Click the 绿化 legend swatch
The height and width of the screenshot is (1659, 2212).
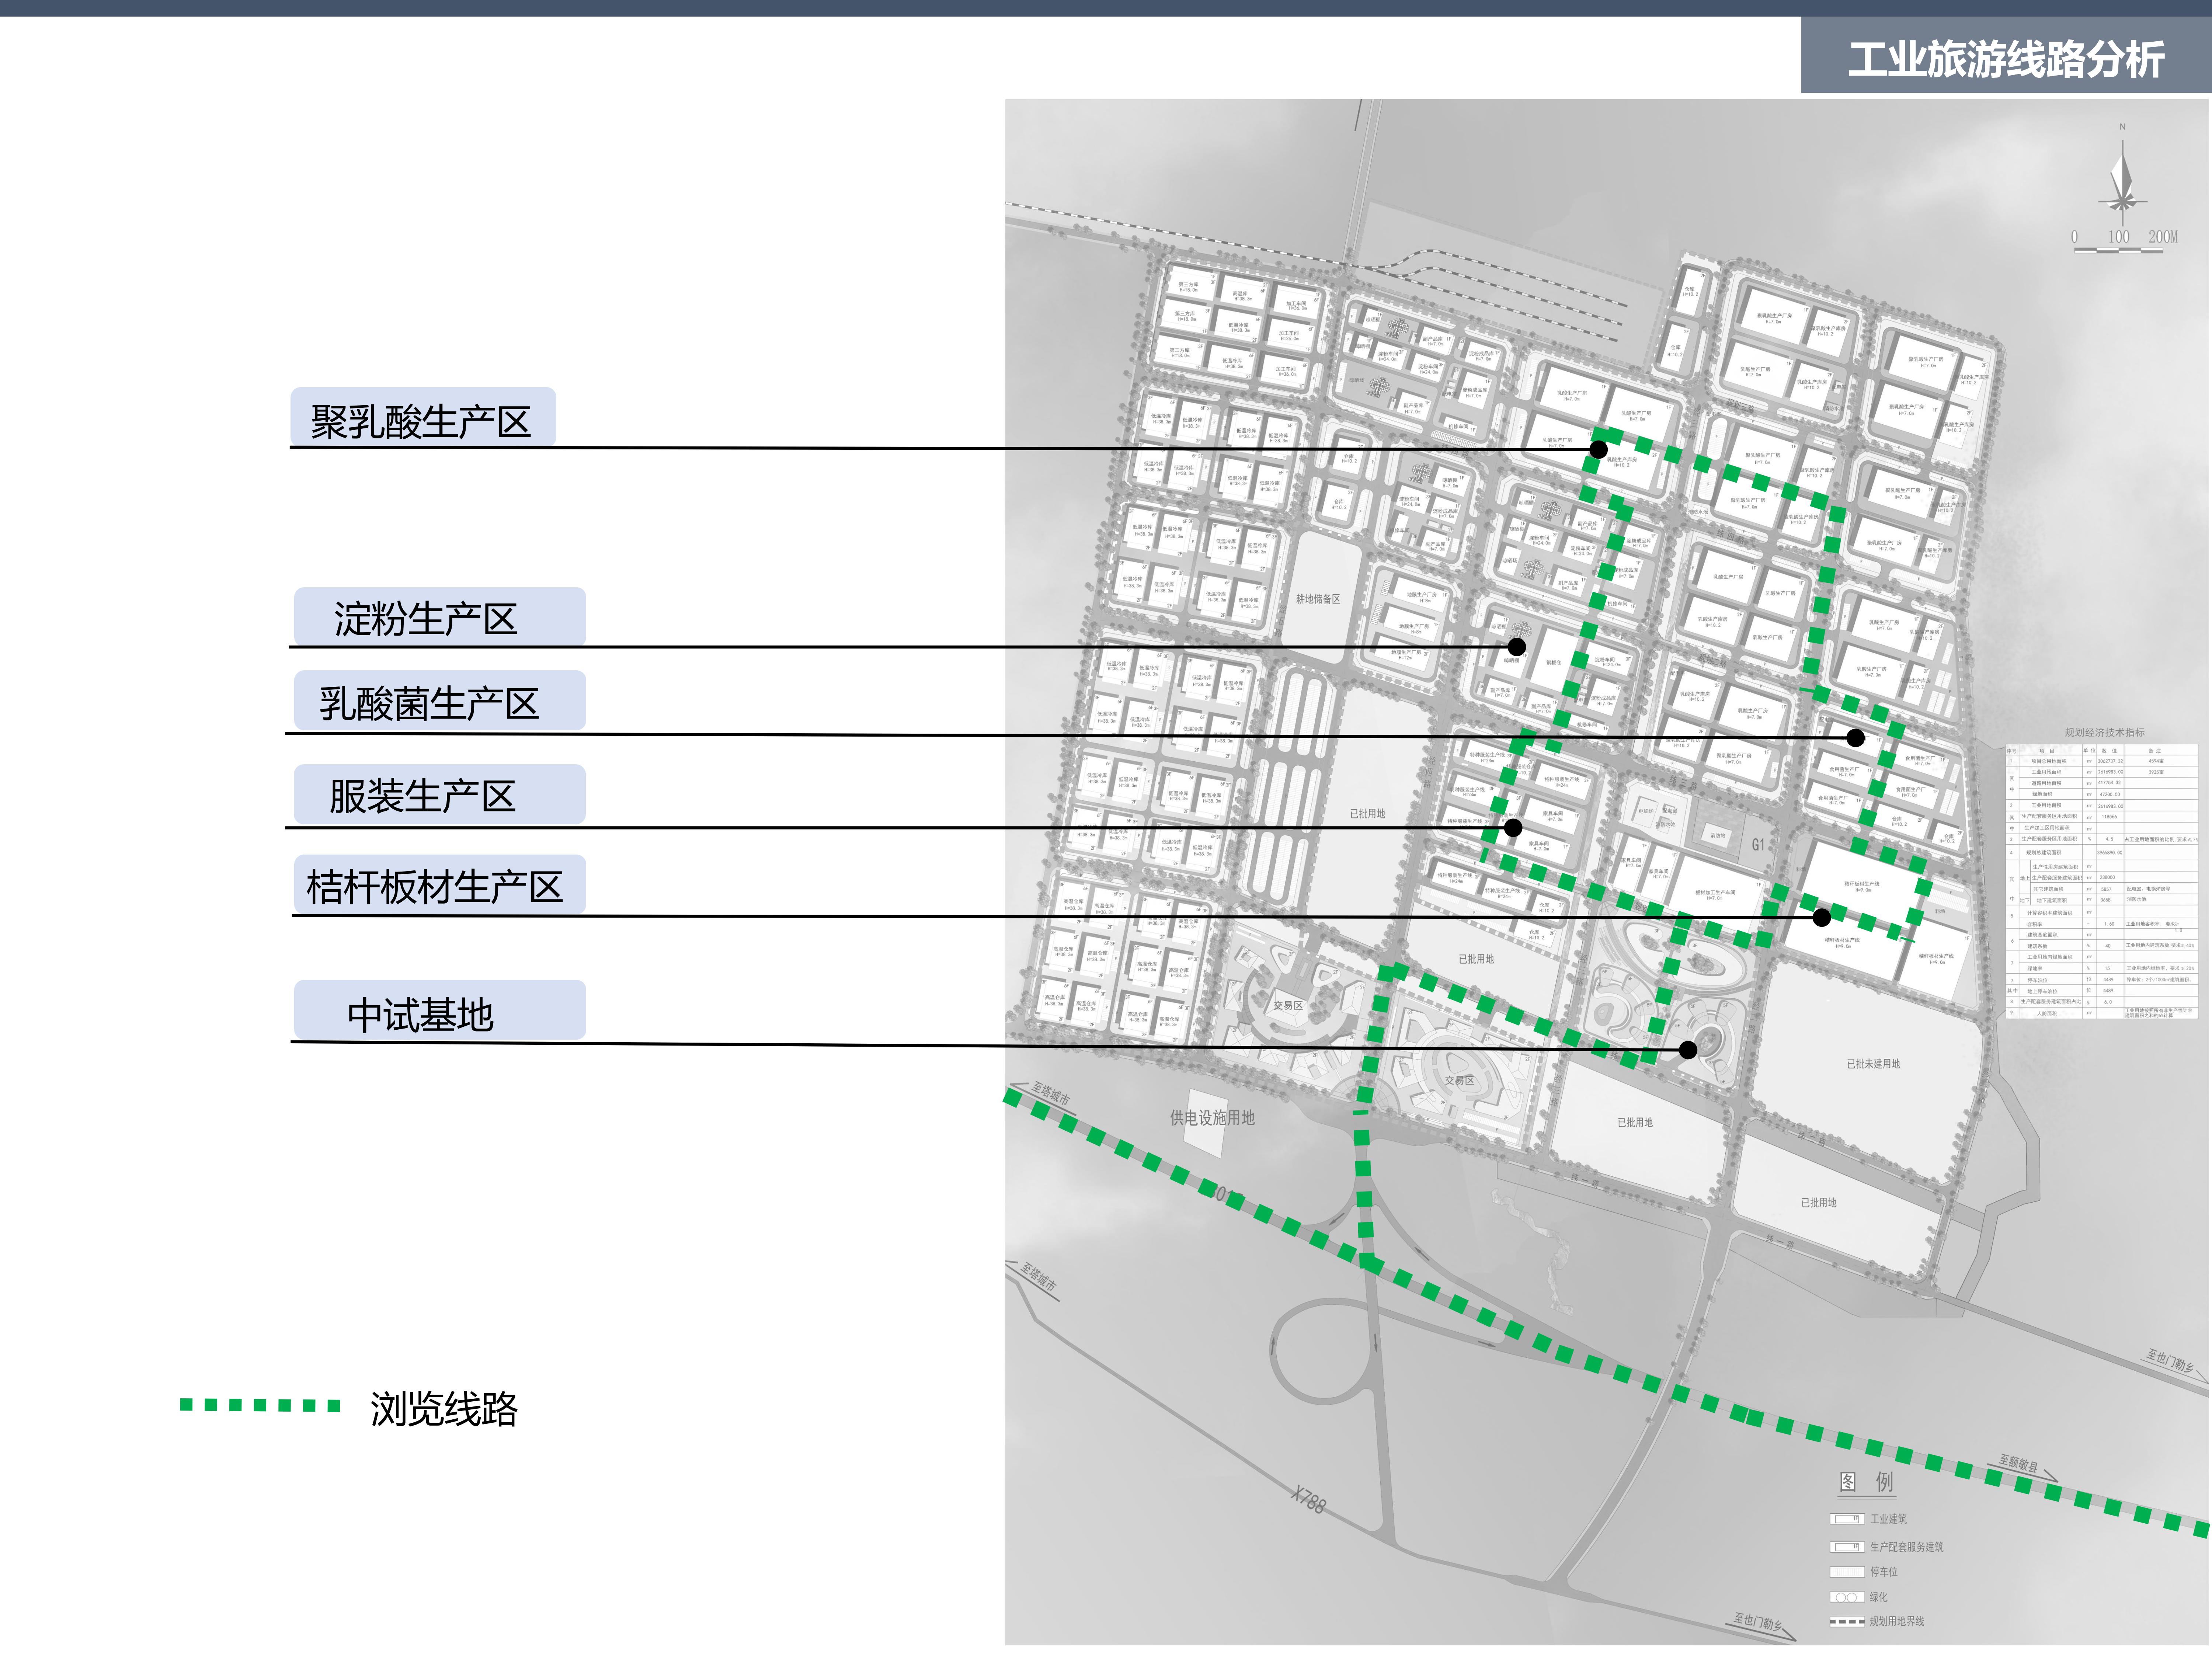[1847, 1597]
